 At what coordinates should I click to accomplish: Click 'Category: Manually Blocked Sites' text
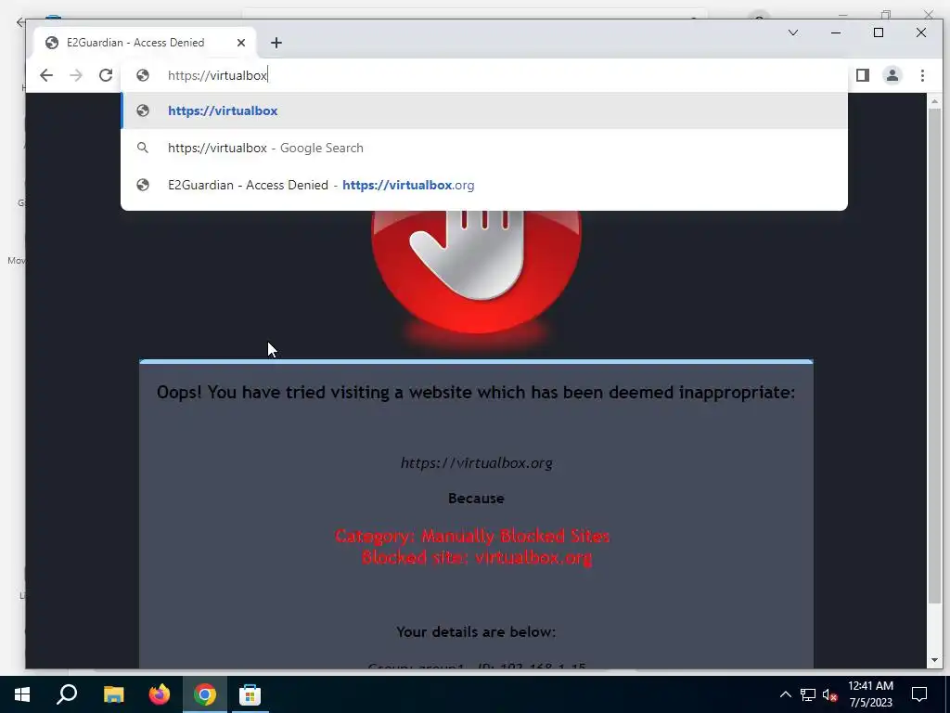pyautogui.click(x=472, y=536)
